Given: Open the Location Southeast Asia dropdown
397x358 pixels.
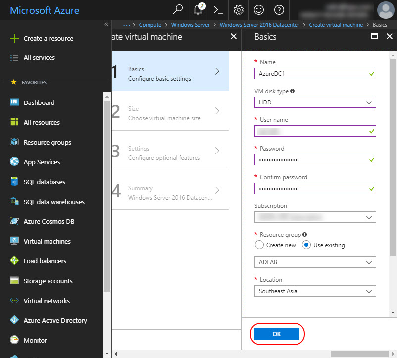Looking at the screenshot, I should point(315,291).
